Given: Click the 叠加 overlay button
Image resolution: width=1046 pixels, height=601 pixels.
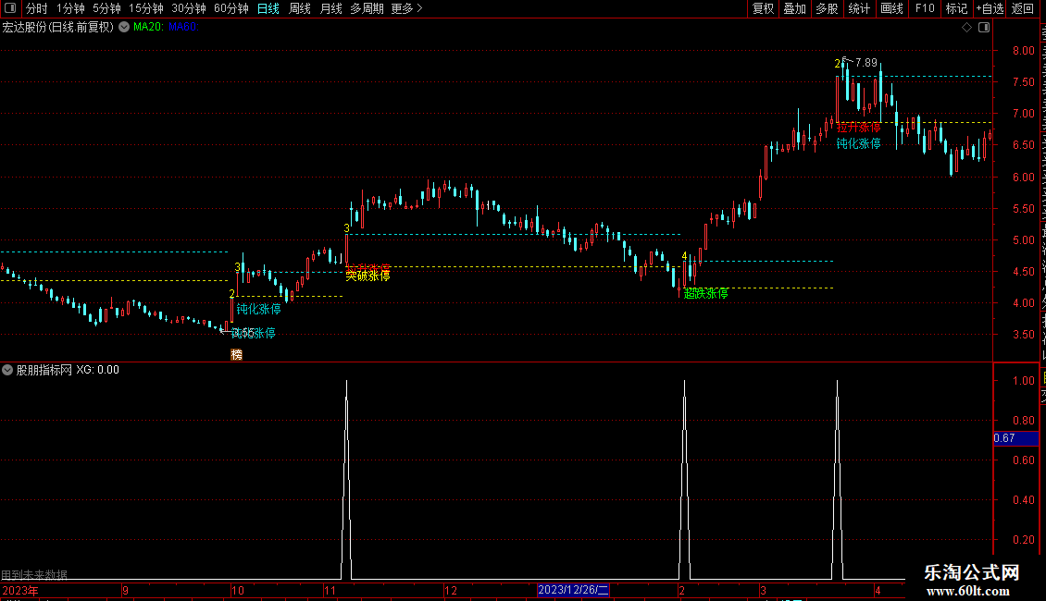Looking at the screenshot, I should (794, 8).
